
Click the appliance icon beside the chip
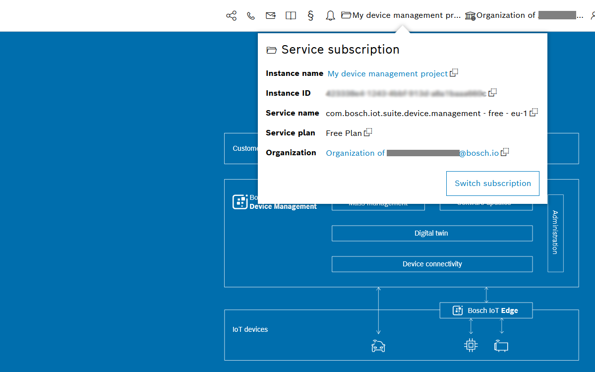click(501, 346)
